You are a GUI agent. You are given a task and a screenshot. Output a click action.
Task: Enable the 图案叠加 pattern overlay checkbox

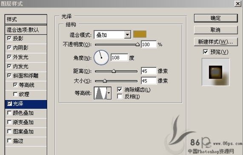tap(9, 132)
